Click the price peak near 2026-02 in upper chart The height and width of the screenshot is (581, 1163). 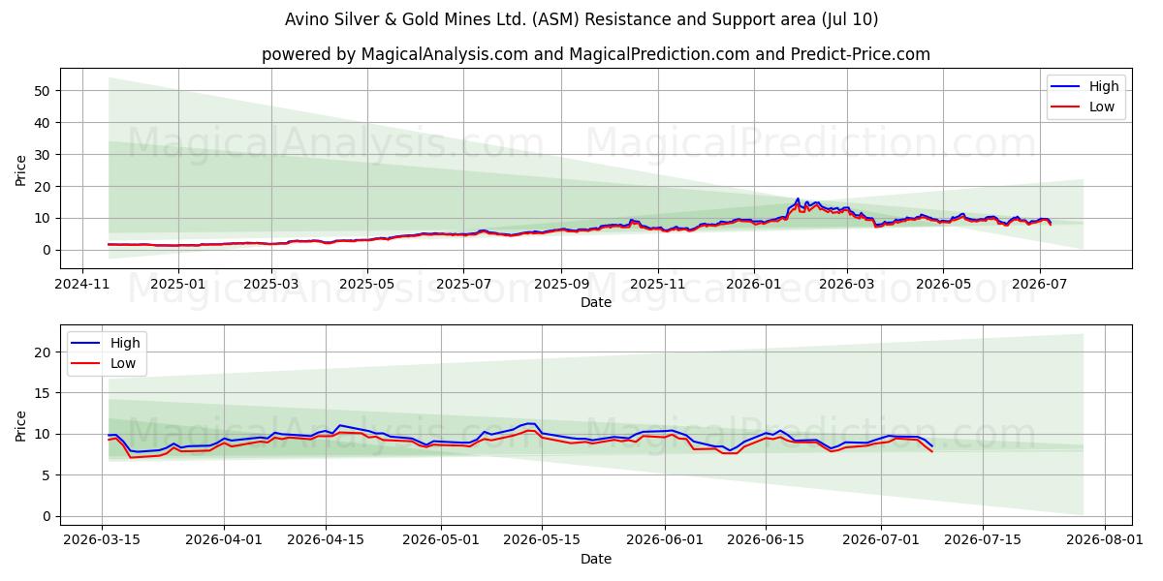798,199
